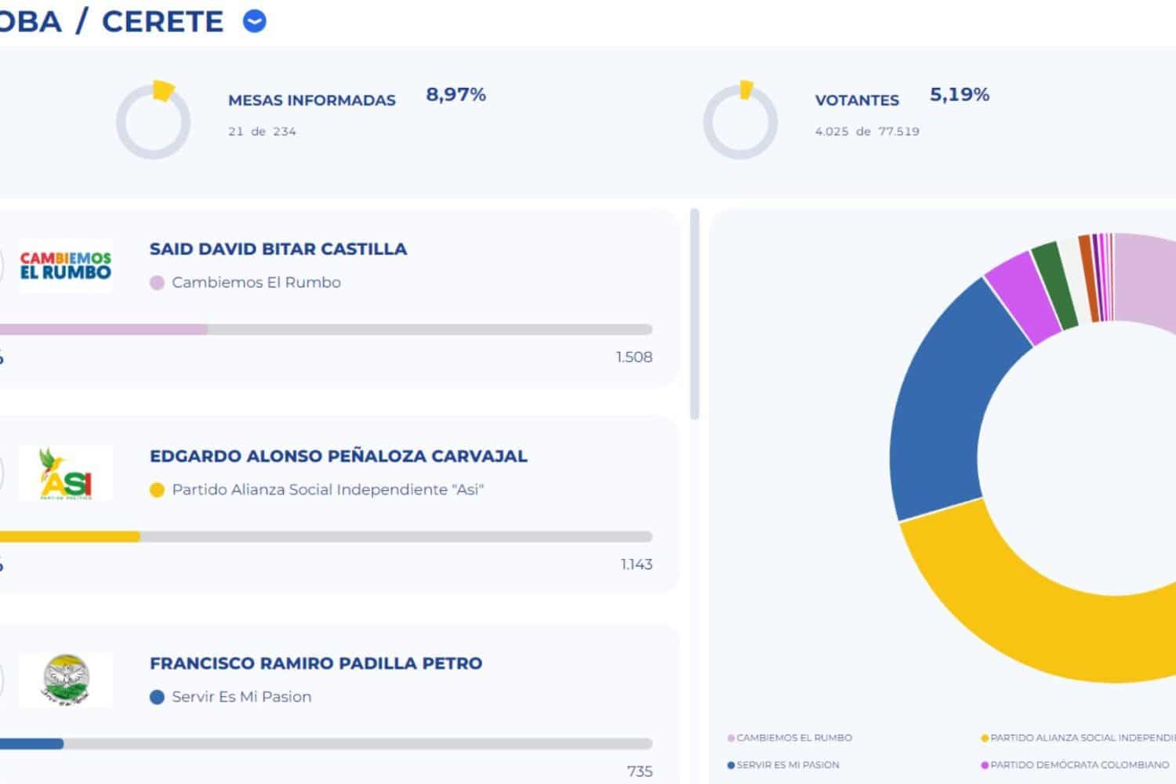This screenshot has height=784, width=1176.
Task: Click the ASI party logo
Action: [66, 474]
